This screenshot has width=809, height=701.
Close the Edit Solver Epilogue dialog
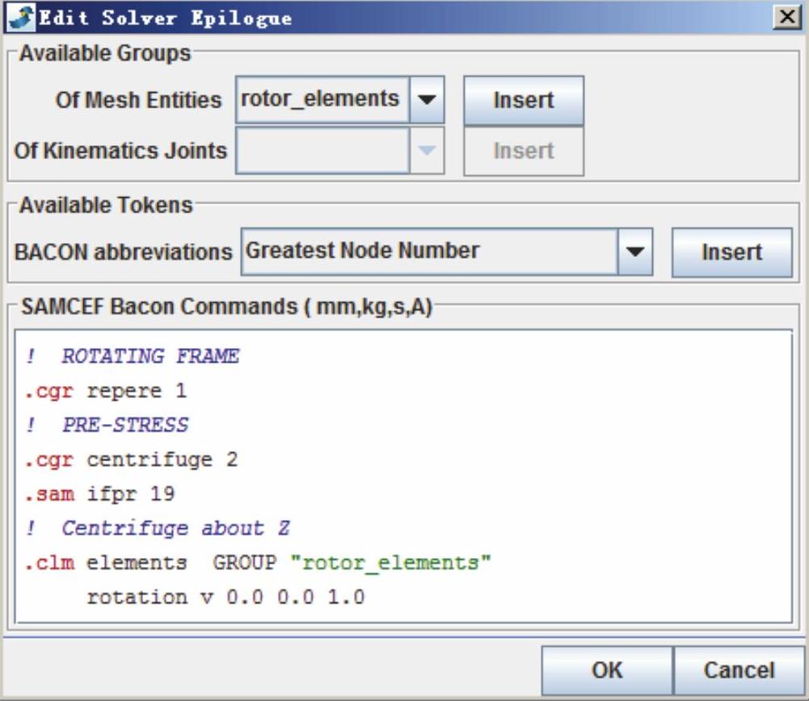click(x=785, y=18)
